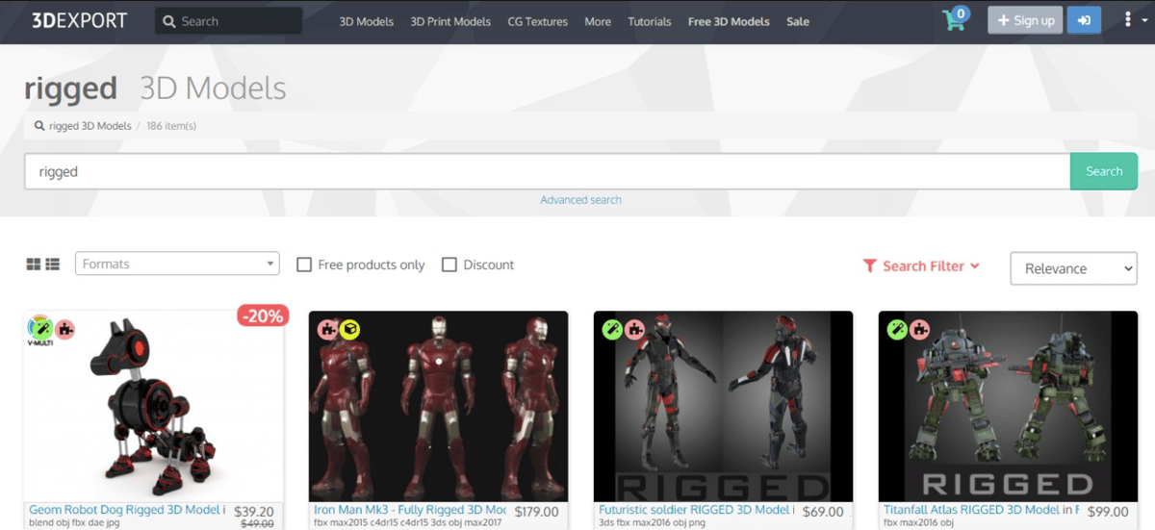Switch to list view layout

53,265
